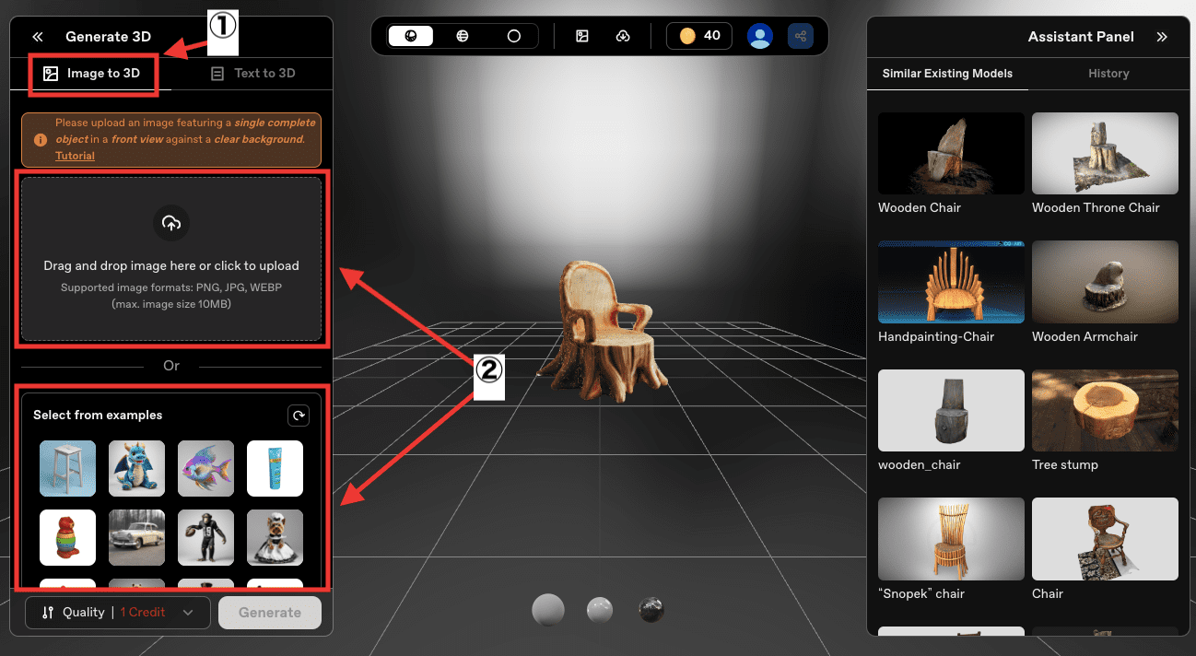Viewport: 1196px width, 656px height.
Task: Open the History tab
Action: [x=1108, y=74]
